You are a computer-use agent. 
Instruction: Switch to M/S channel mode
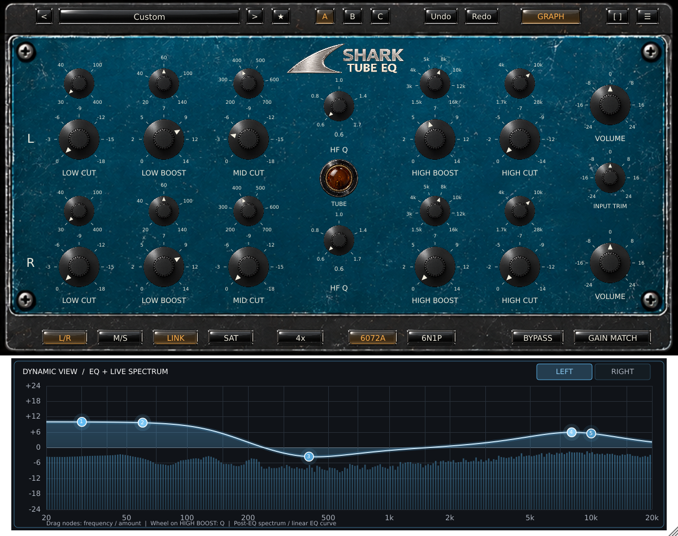click(120, 338)
